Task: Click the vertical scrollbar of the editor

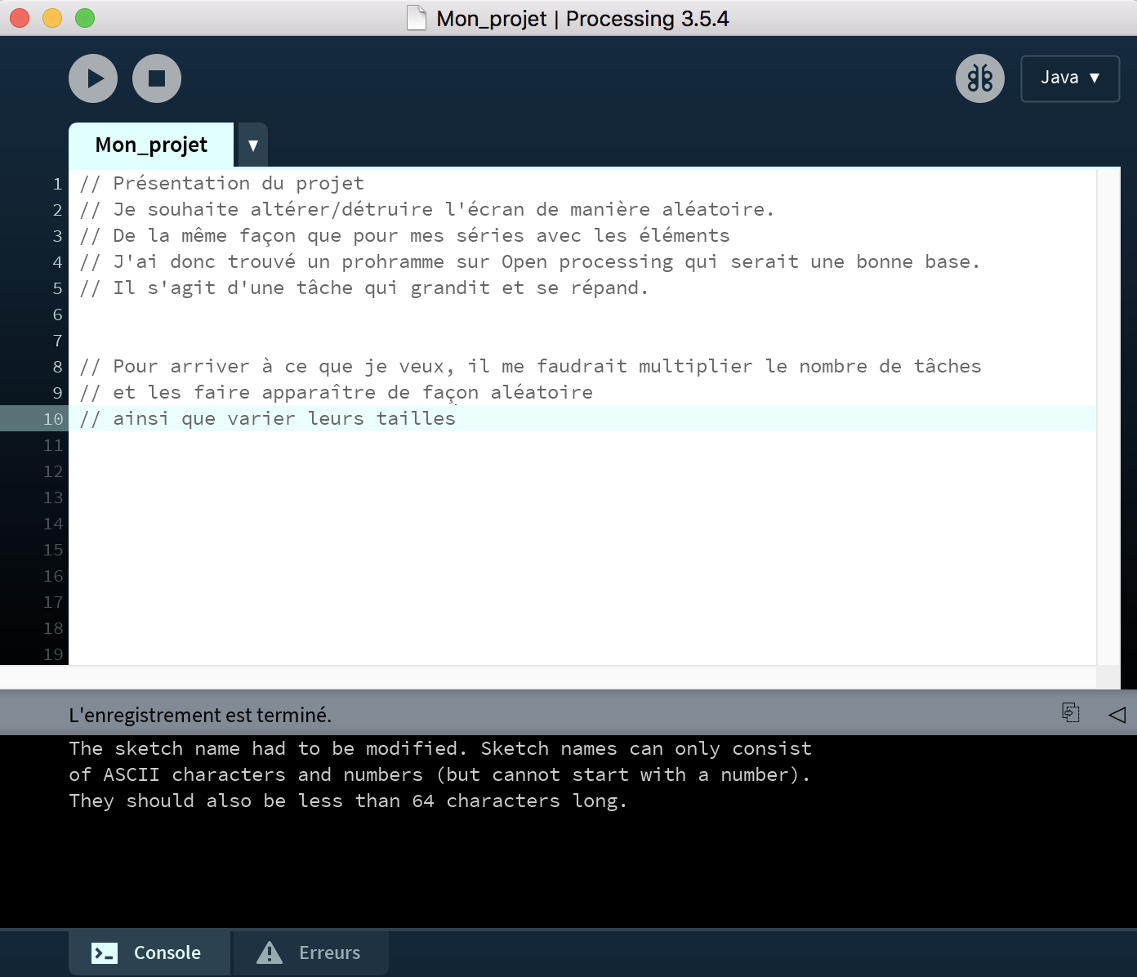Action: [1108, 408]
